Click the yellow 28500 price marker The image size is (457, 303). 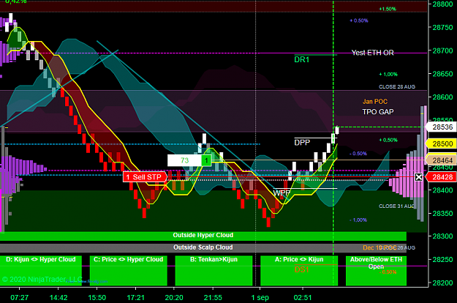441,143
